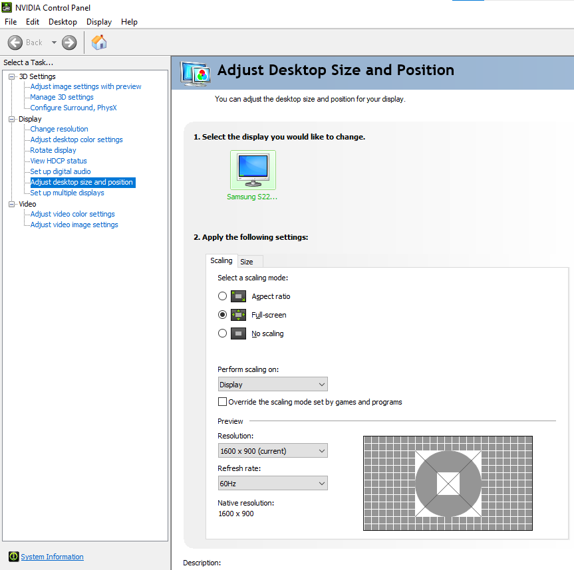Click the Forward arrow button
Screen dimensions: 574x570
69,43
